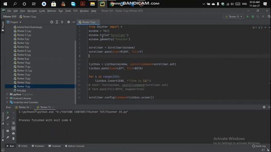The height and width of the screenshot is (152, 271).
Task: Open the Navigate menu
Action: (x=32, y=11)
